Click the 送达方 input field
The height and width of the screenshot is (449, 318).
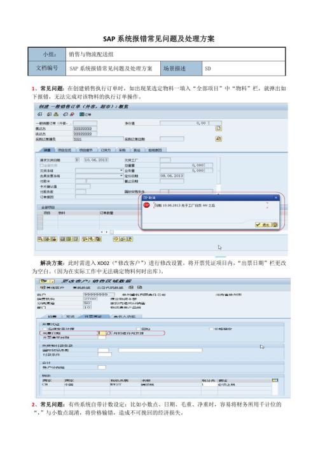(85, 134)
